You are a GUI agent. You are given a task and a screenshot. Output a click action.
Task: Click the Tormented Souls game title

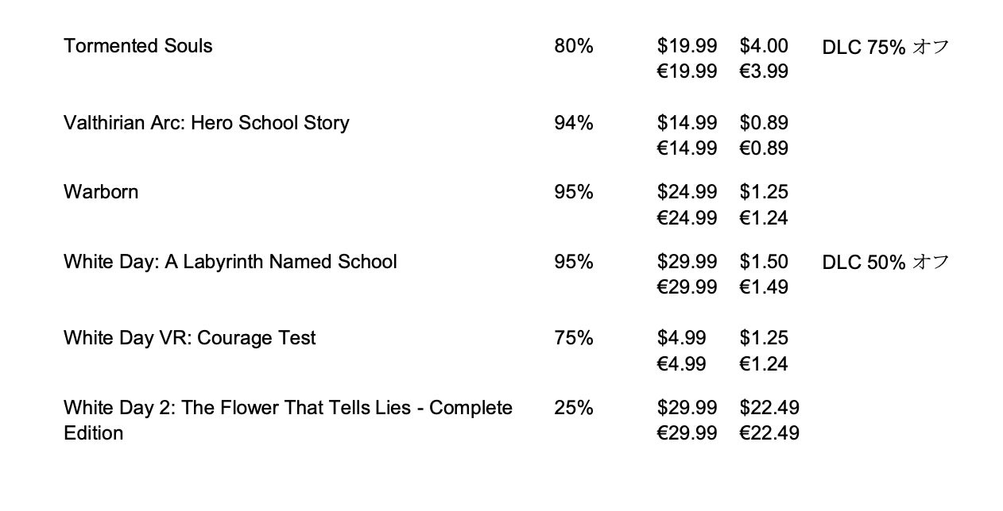click(138, 46)
